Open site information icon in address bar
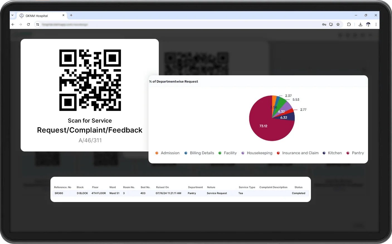The width and height of the screenshot is (392, 244). click(x=38, y=24)
